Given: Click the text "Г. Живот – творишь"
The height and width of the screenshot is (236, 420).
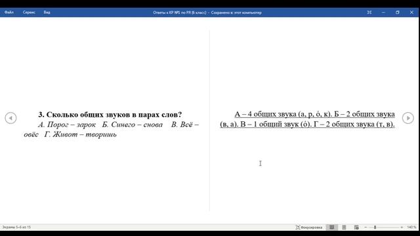Looking at the screenshot, I should 81,134.
